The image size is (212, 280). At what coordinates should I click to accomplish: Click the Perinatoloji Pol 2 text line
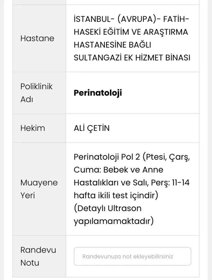click(x=132, y=157)
